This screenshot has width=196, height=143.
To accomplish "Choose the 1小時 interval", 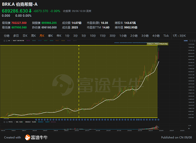I will 123,36.
